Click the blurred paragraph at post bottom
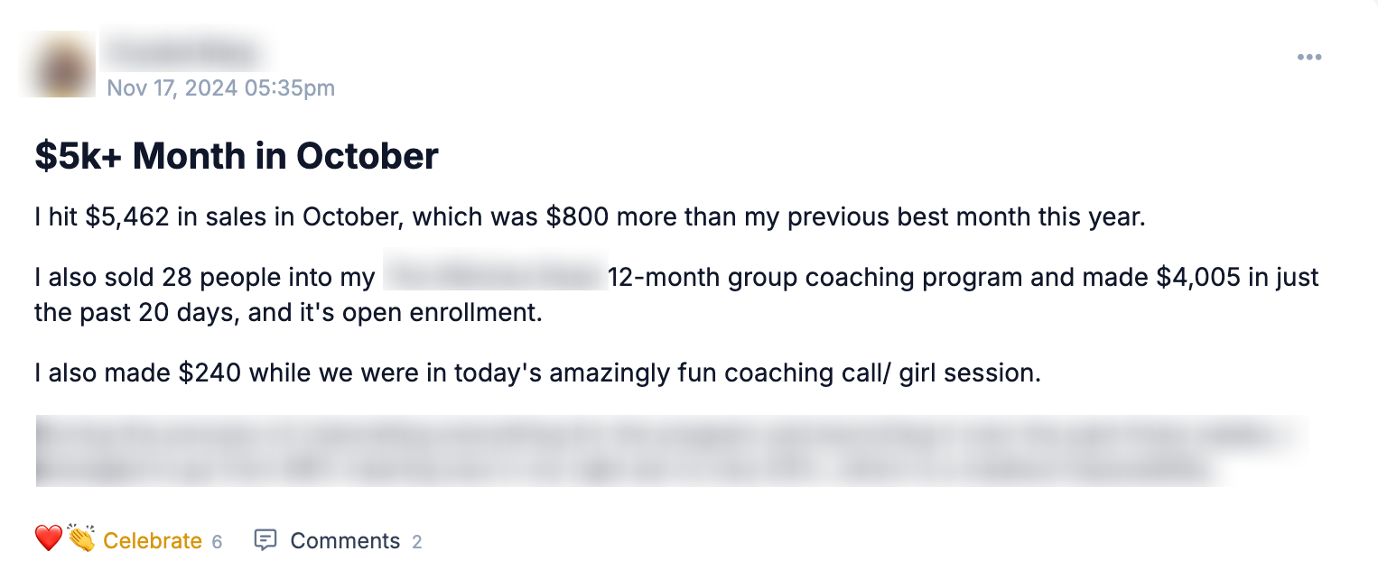 (x=670, y=451)
